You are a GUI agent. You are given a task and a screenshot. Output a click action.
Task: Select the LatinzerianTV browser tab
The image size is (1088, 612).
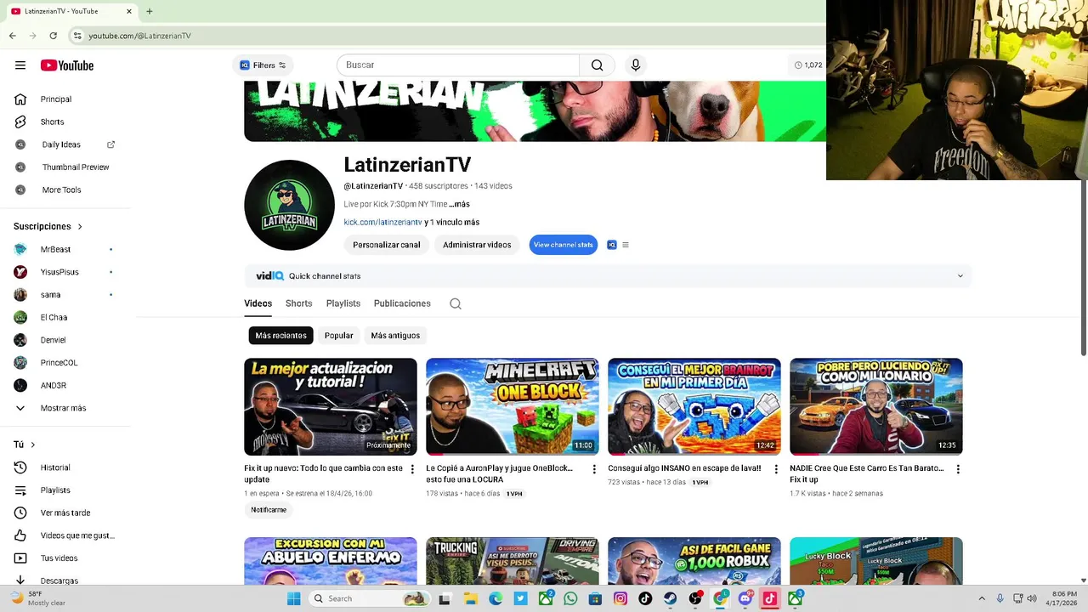tap(72, 11)
